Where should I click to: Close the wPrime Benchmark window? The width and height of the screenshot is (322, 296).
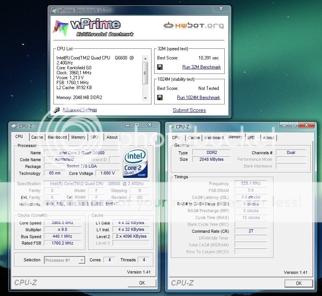tap(221, 8)
